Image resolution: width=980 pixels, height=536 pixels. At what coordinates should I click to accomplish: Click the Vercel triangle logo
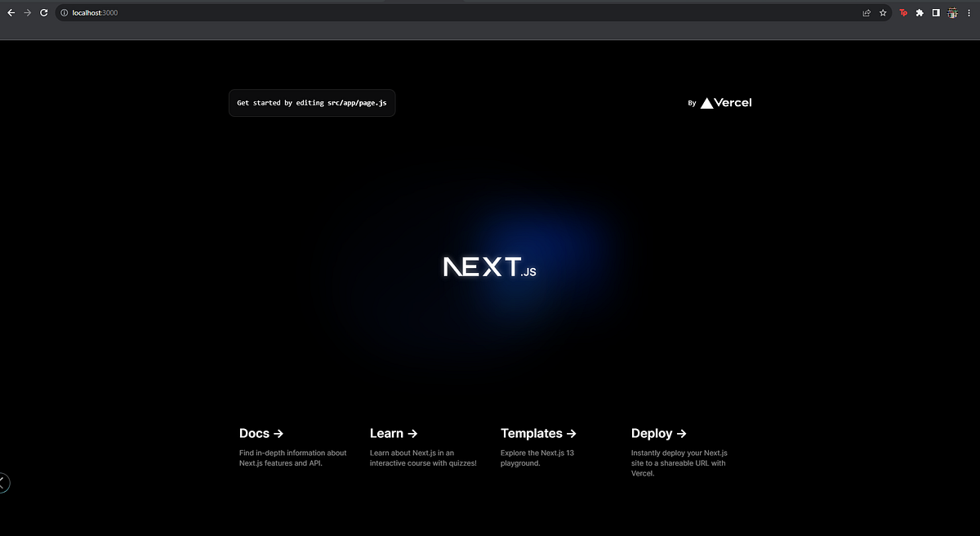(706, 102)
